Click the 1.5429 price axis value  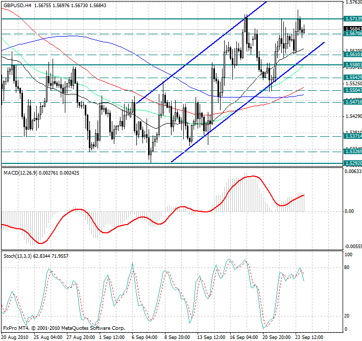(353, 116)
